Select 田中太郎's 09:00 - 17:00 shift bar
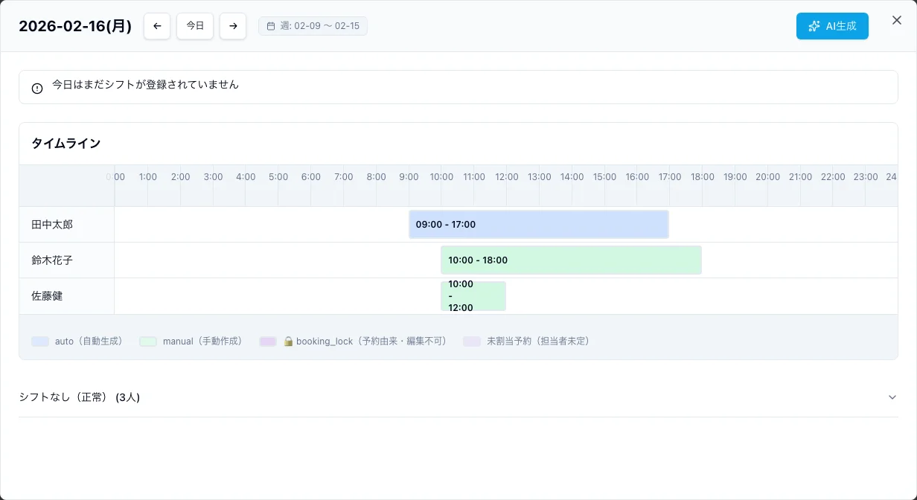The height and width of the screenshot is (500, 917). (x=538, y=224)
